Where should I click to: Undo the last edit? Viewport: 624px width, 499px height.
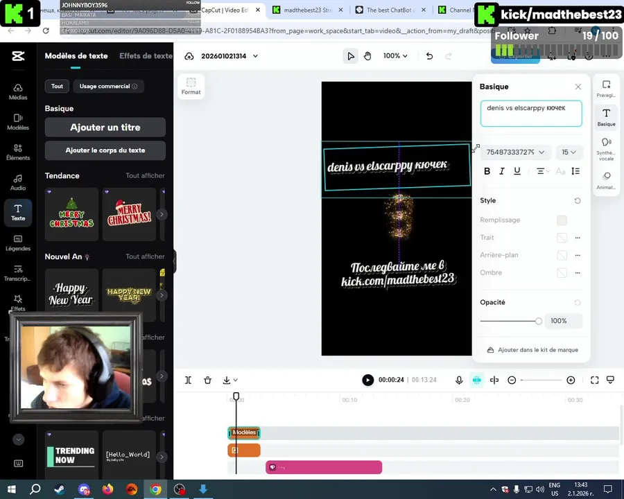tap(429, 56)
